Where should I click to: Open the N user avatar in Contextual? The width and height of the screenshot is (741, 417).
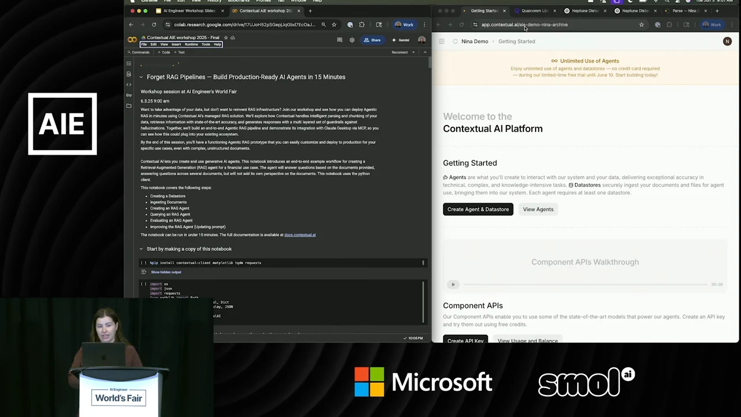[727, 41]
